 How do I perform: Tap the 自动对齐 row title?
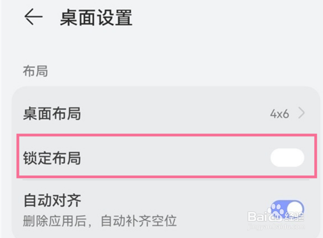click(x=53, y=201)
